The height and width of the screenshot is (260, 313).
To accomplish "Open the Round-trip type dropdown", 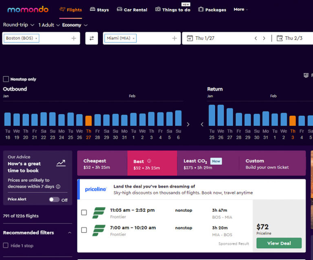I will [x=18, y=25].
